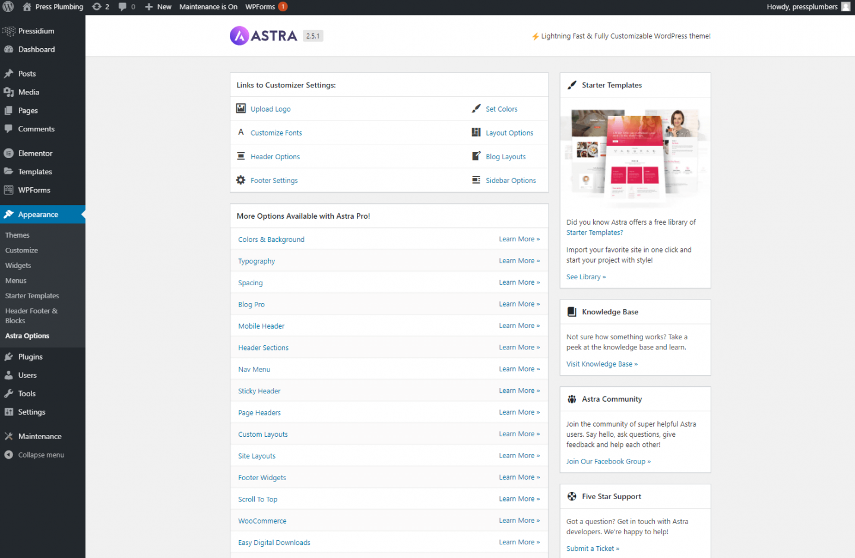Click Learn More for Typography
The image size is (855, 558).
pos(520,261)
